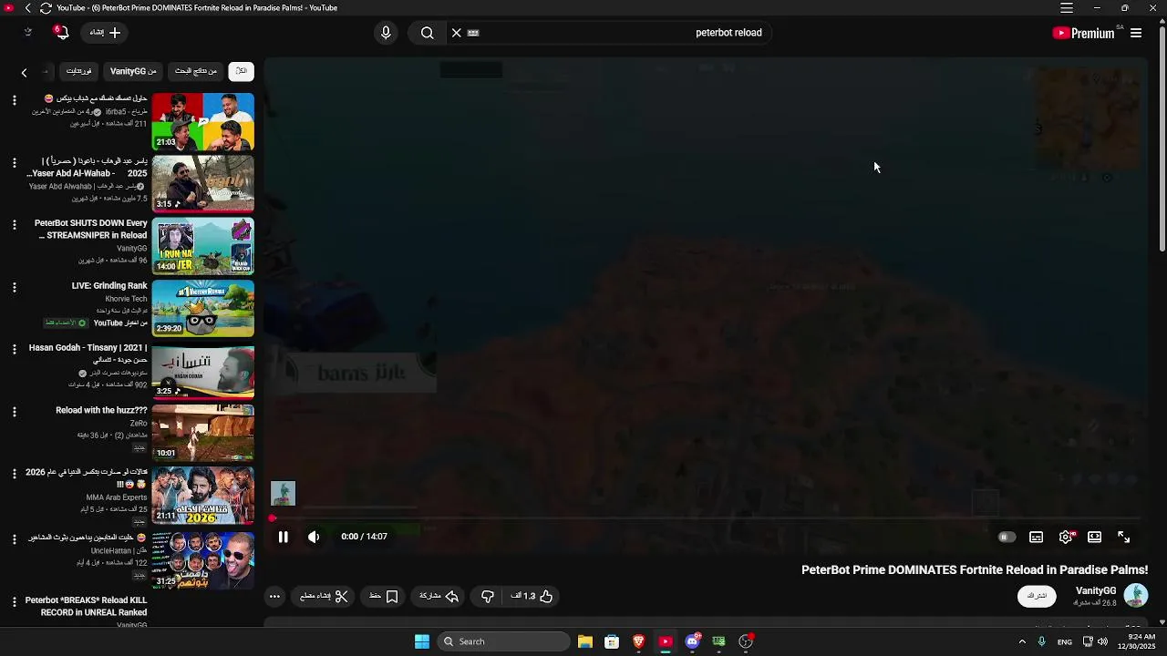Open options menu for 'PeterBot SHUTS DOWN' video
The width and height of the screenshot is (1167, 656).
[x=14, y=224]
